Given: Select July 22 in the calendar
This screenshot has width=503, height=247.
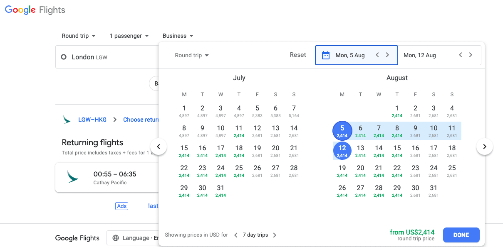Looking at the screenshot, I should coord(184,171).
